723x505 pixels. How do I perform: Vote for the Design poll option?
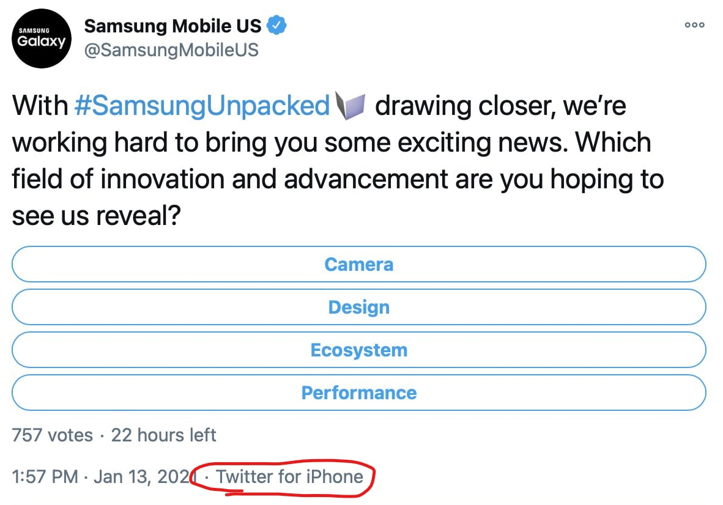pos(358,307)
